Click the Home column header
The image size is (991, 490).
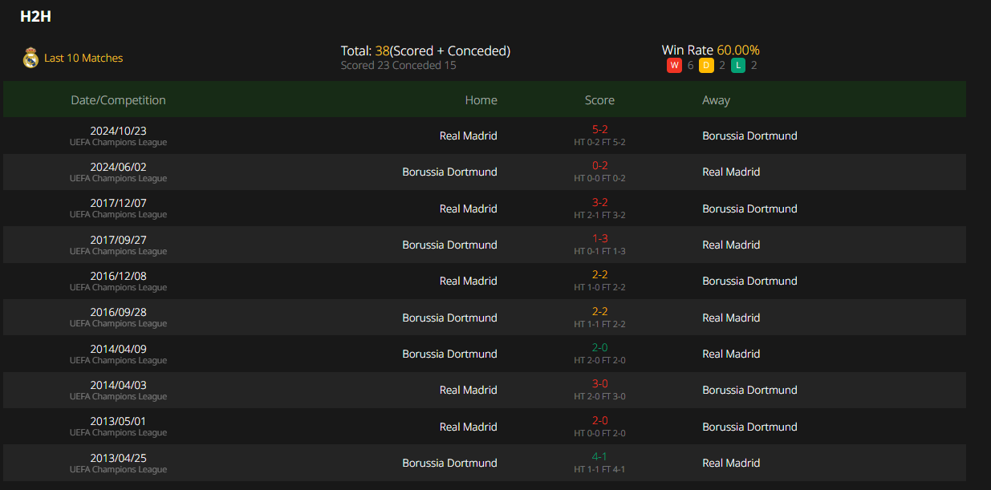tap(481, 100)
